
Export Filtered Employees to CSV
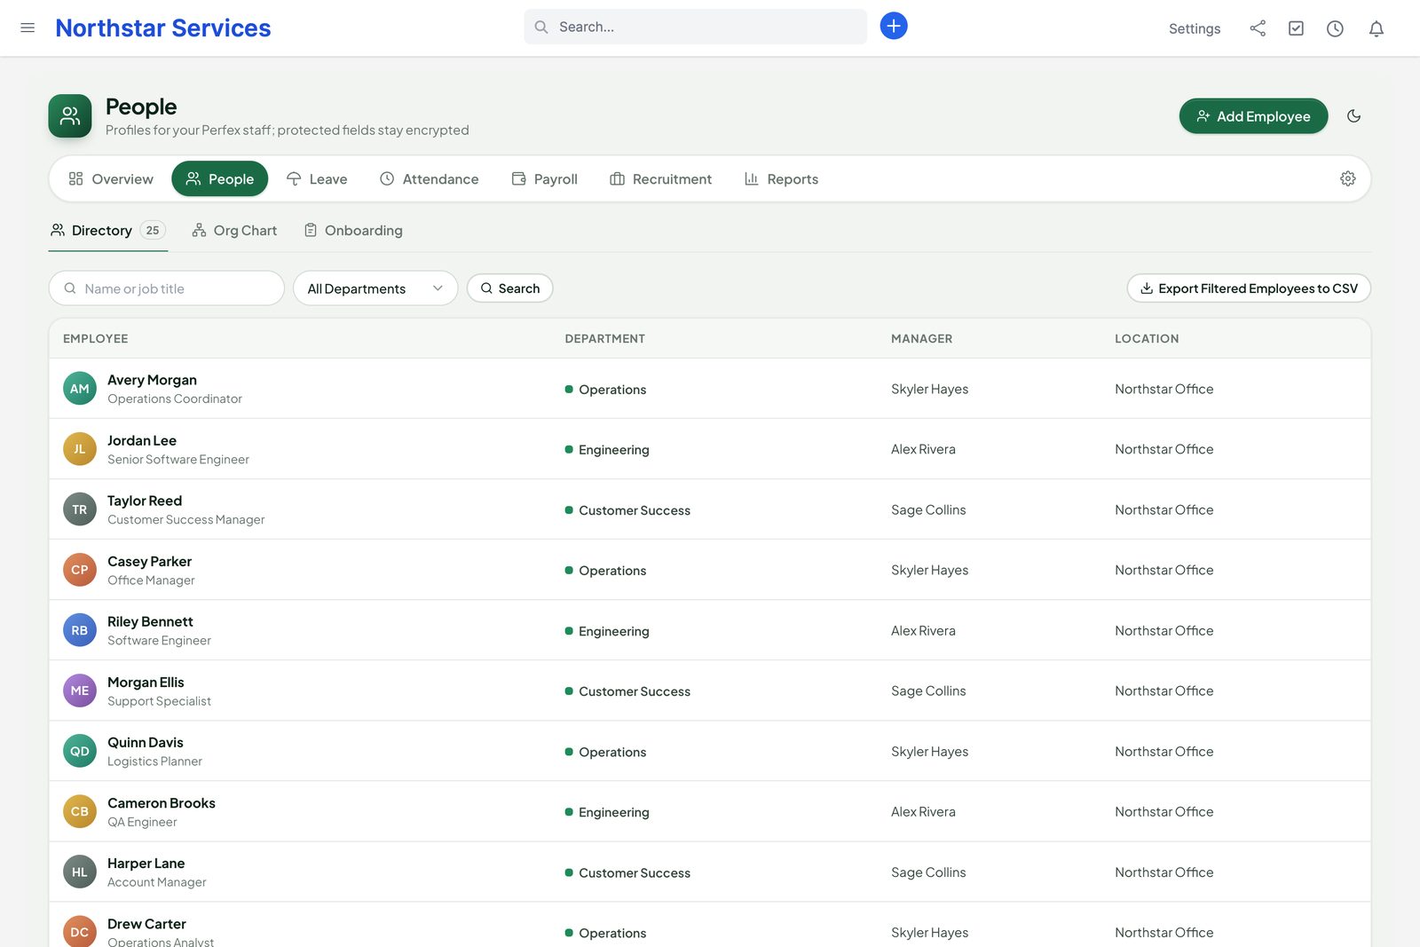pyautogui.click(x=1249, y=288)
